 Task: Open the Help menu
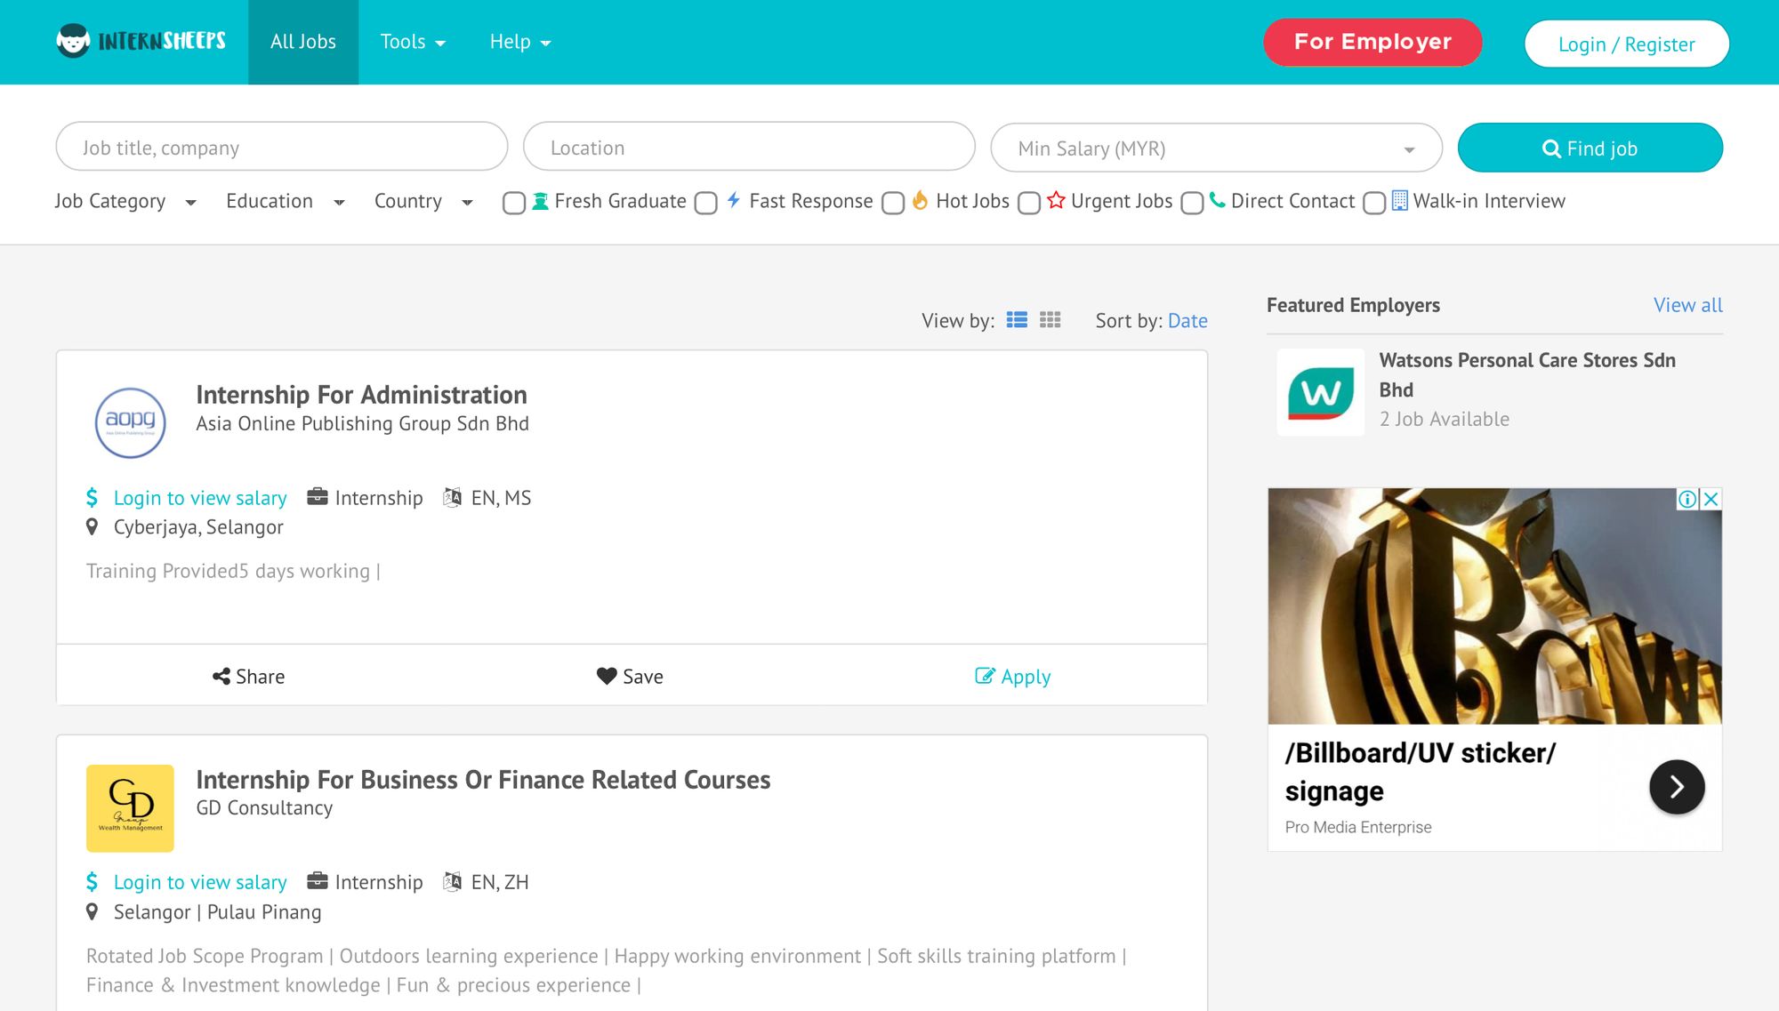coord(519,42)
